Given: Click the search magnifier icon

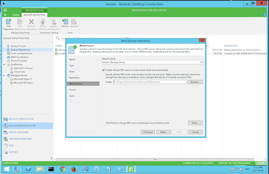Looking at the screenshot, I should (58, 38).
